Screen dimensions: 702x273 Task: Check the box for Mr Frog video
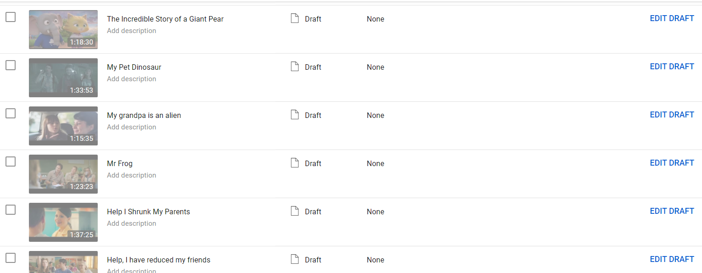tap(11, 162)
